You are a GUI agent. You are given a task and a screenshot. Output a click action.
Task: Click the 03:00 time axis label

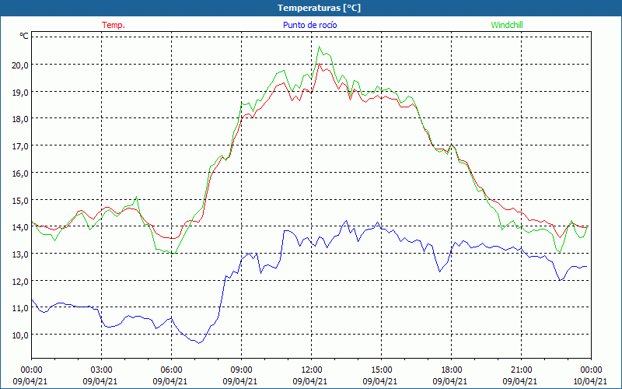point(102,370)
